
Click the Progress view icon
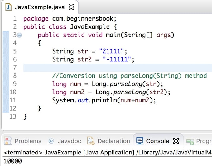pyautogui.click(x=190, y=141)
